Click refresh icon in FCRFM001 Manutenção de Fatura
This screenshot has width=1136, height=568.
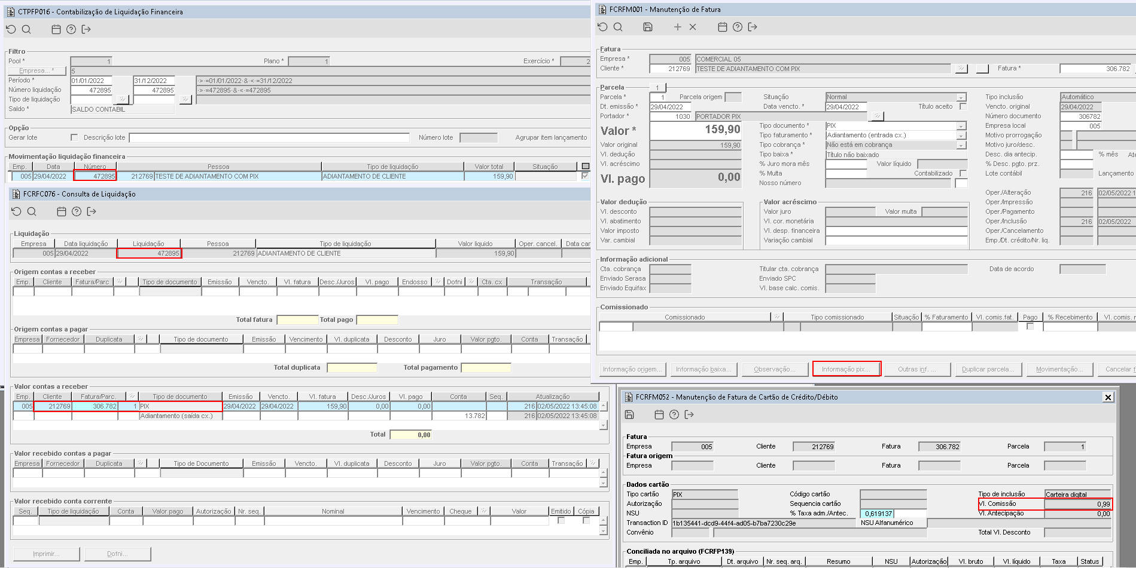(x=602, y=27)
